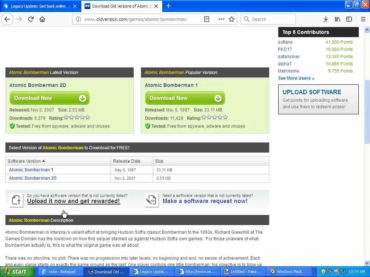Download Atomic Bomberman 1 now

click(185, 98)
